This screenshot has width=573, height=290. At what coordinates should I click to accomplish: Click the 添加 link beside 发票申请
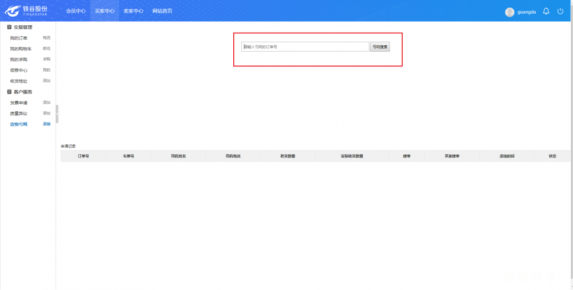click(x=46, y=103)
